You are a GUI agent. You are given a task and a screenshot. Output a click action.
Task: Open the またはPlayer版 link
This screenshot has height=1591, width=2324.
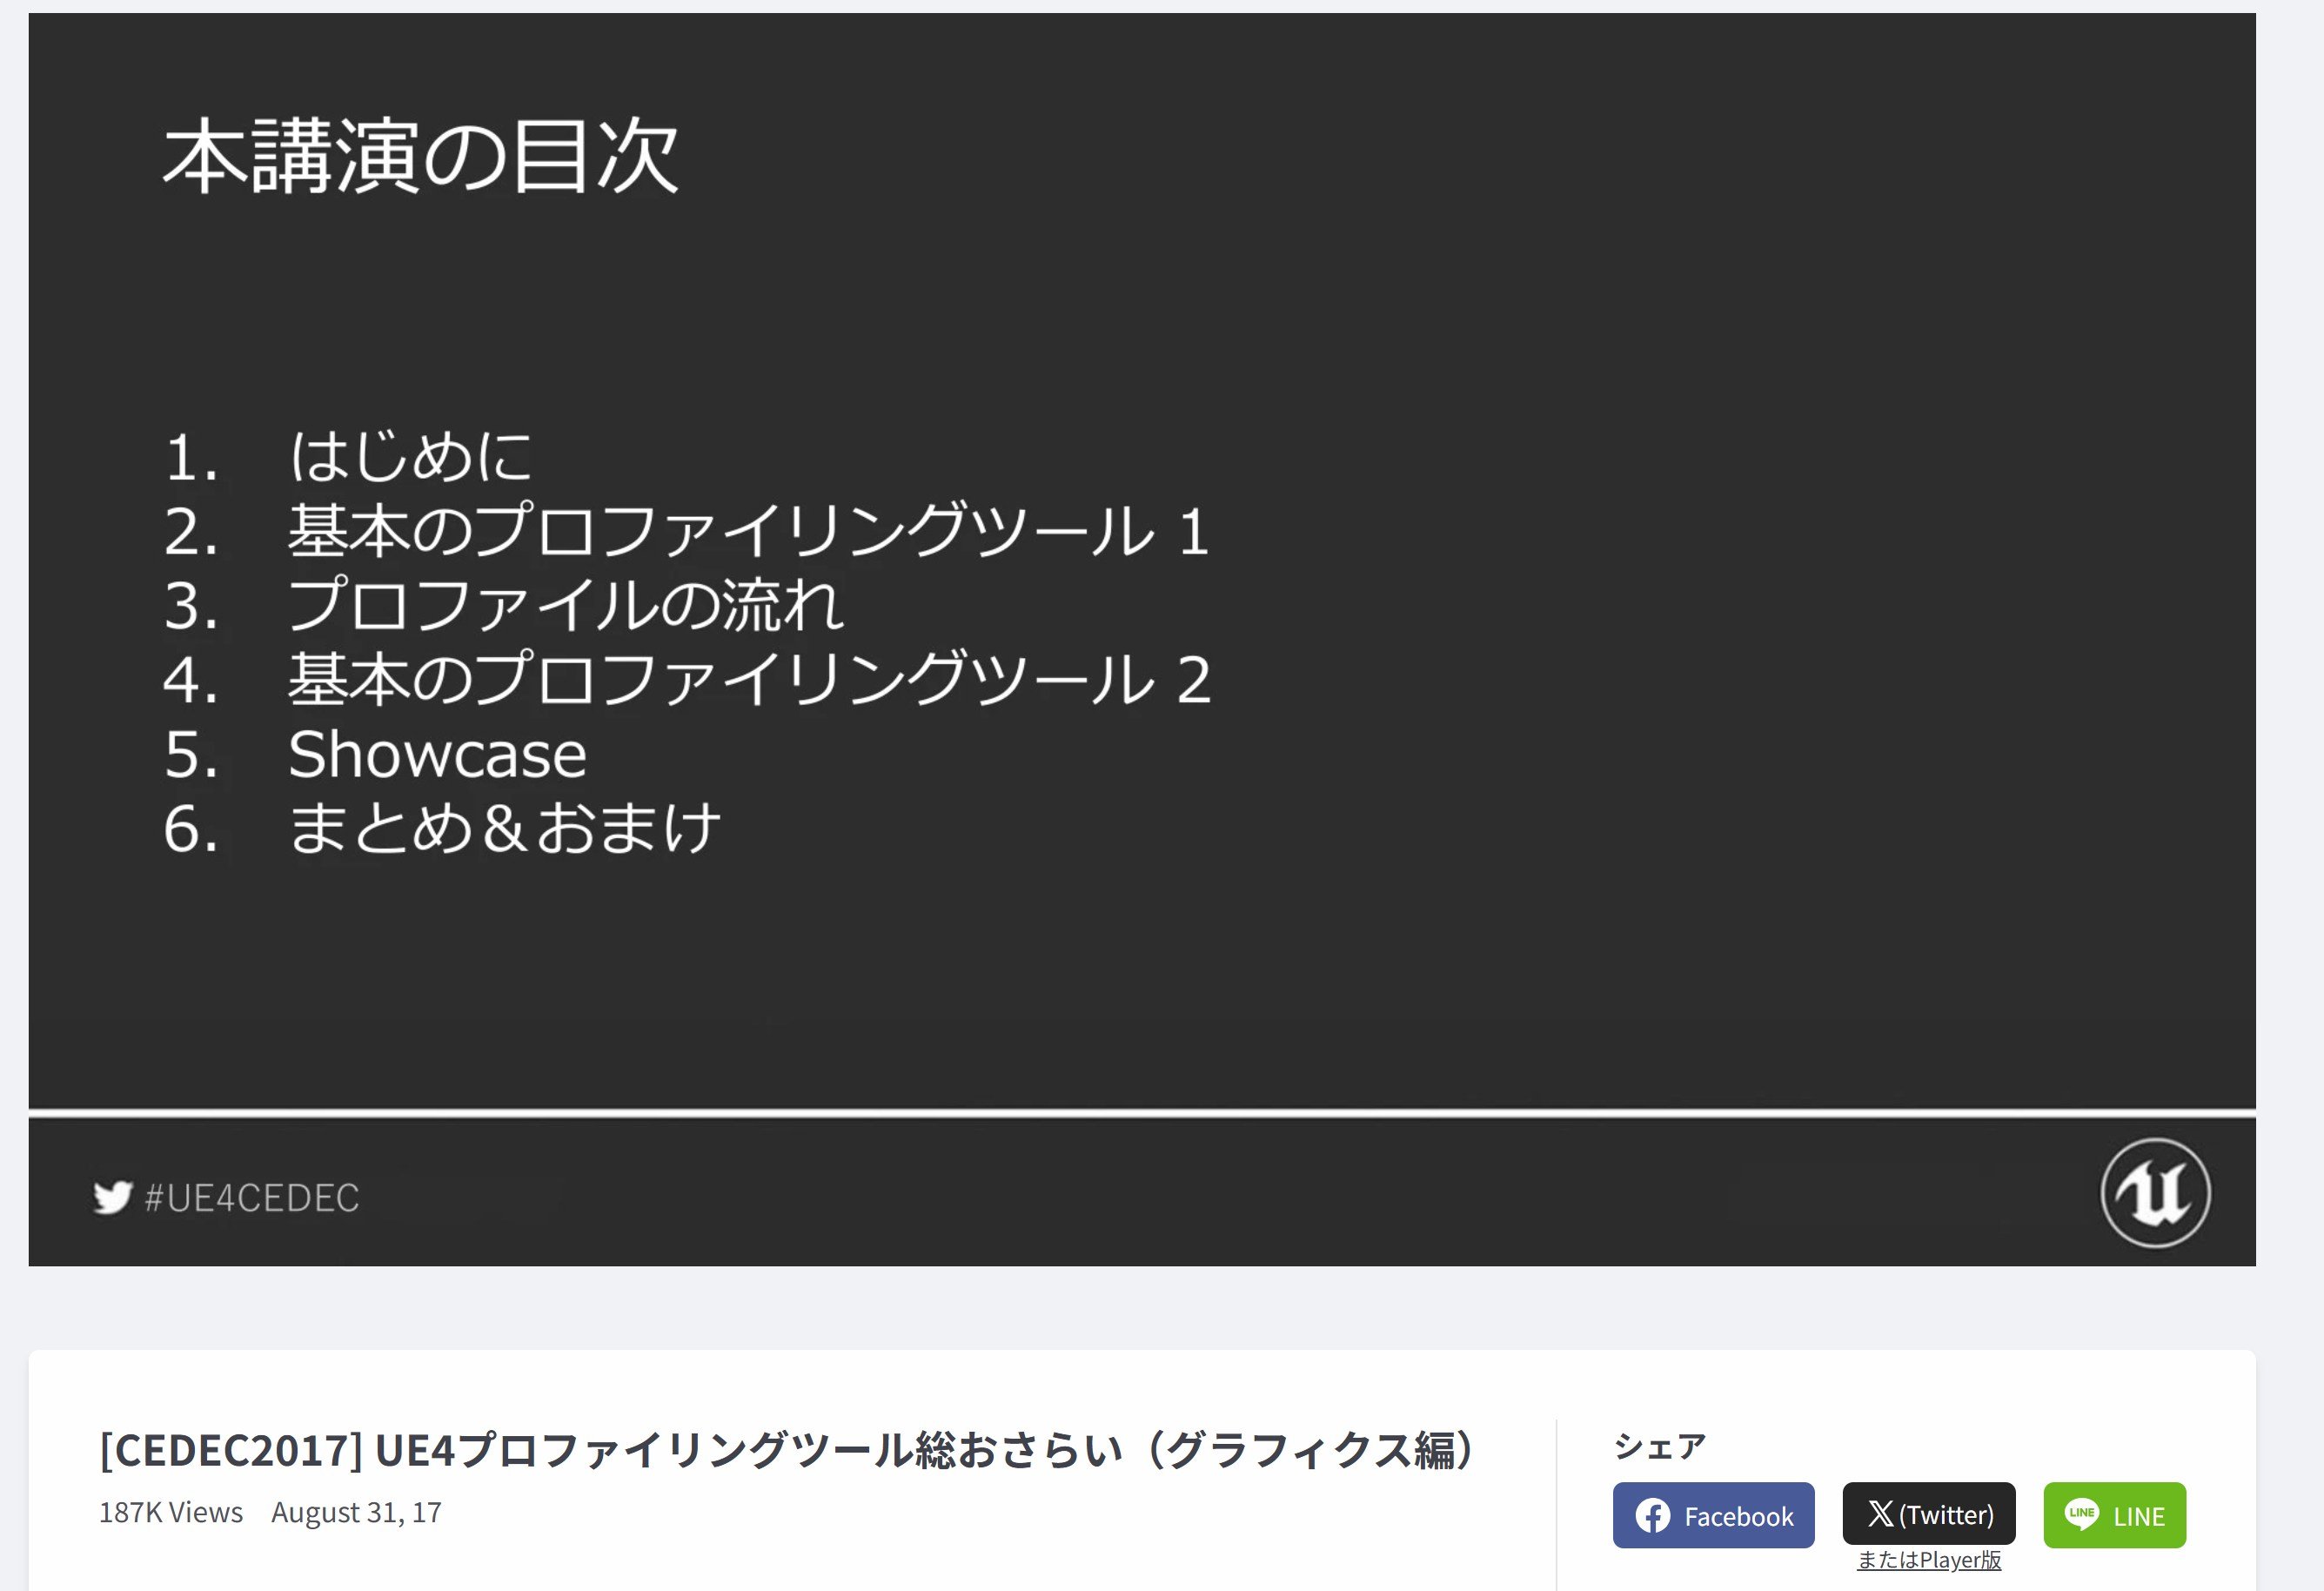(x=1928, y=1560)
